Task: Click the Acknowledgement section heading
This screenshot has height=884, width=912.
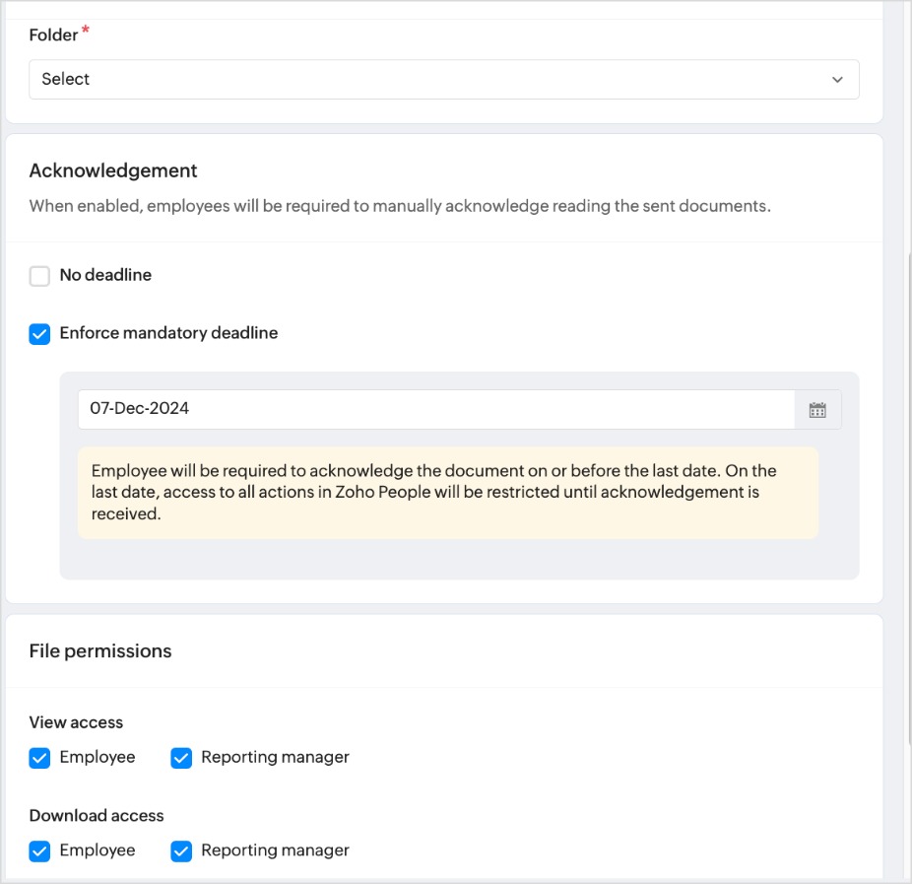Action: 113,170
